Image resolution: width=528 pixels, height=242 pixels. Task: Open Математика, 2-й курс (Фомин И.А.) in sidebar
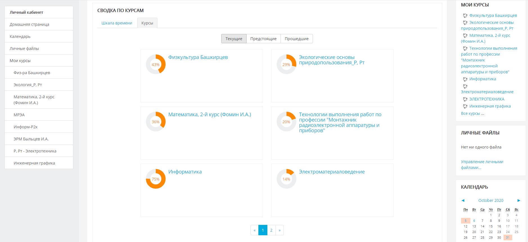[39, 100]
